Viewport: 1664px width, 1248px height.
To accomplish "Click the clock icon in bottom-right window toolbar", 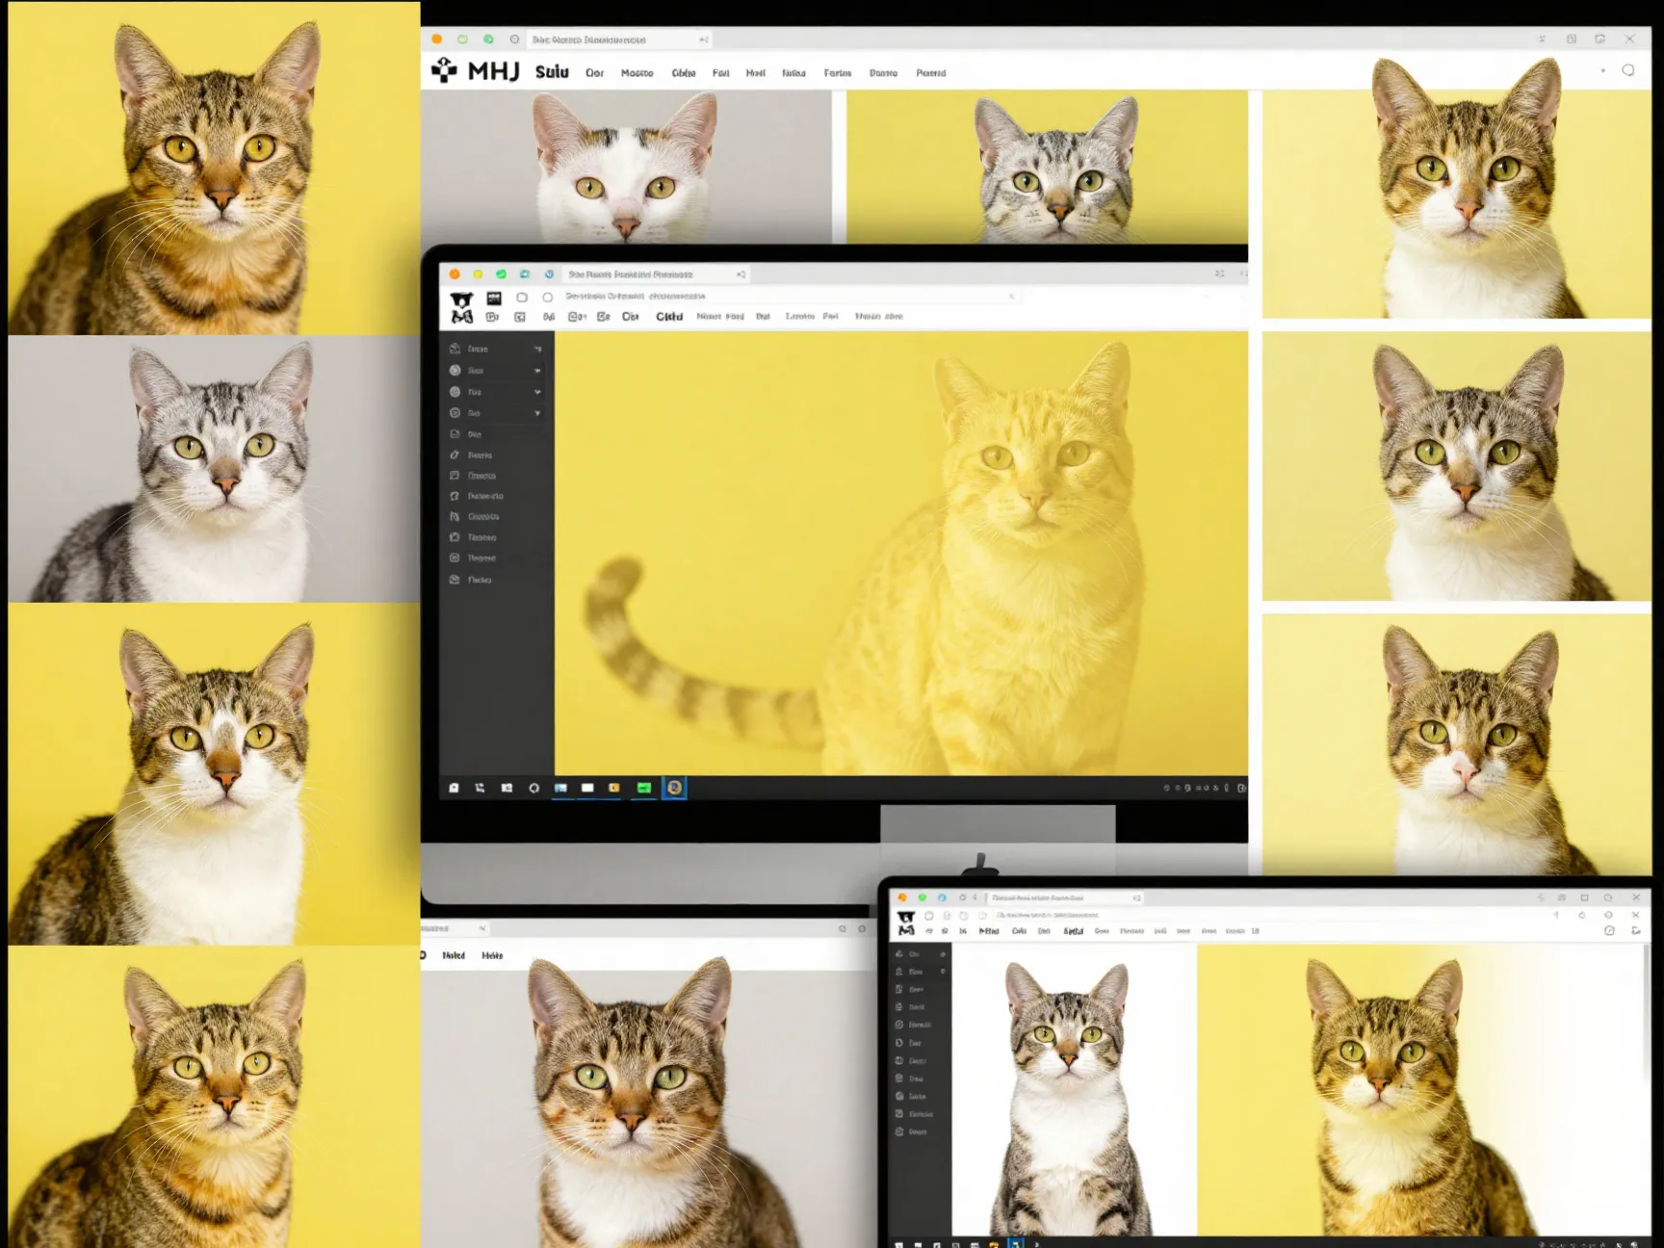I will (x=1609, y=930).
